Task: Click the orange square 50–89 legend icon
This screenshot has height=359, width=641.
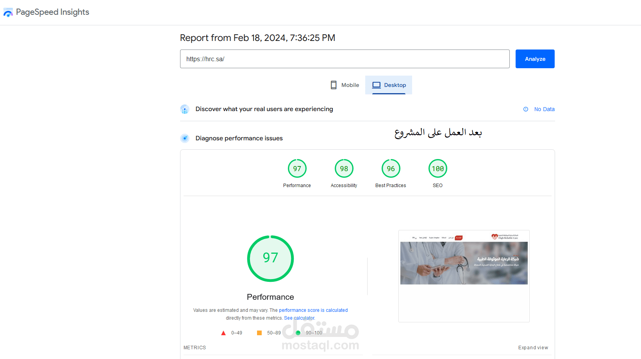Action: point(259,333)
